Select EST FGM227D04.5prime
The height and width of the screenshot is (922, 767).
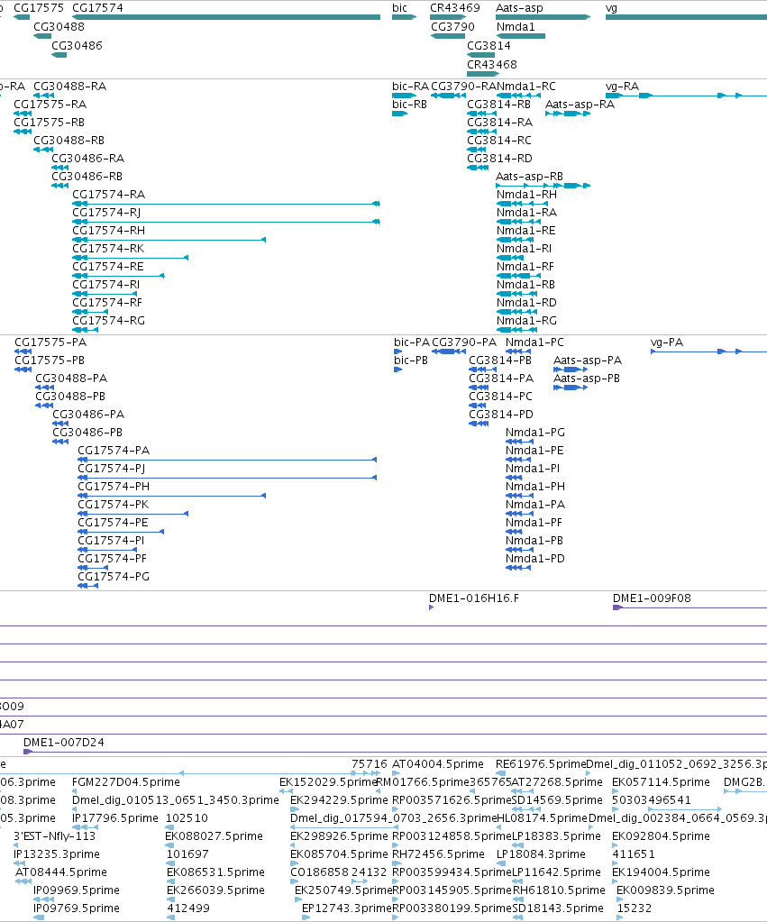click(x=126, y=782)
